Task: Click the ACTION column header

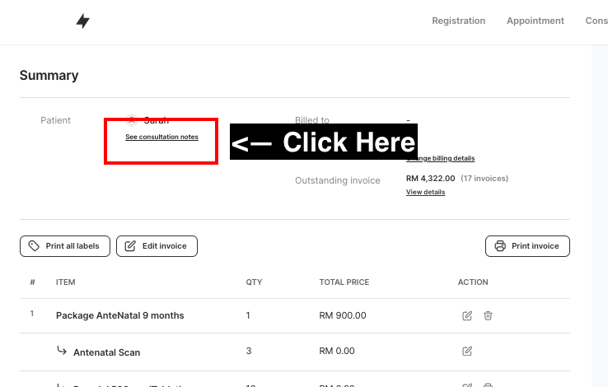Action: coord(473,282)
